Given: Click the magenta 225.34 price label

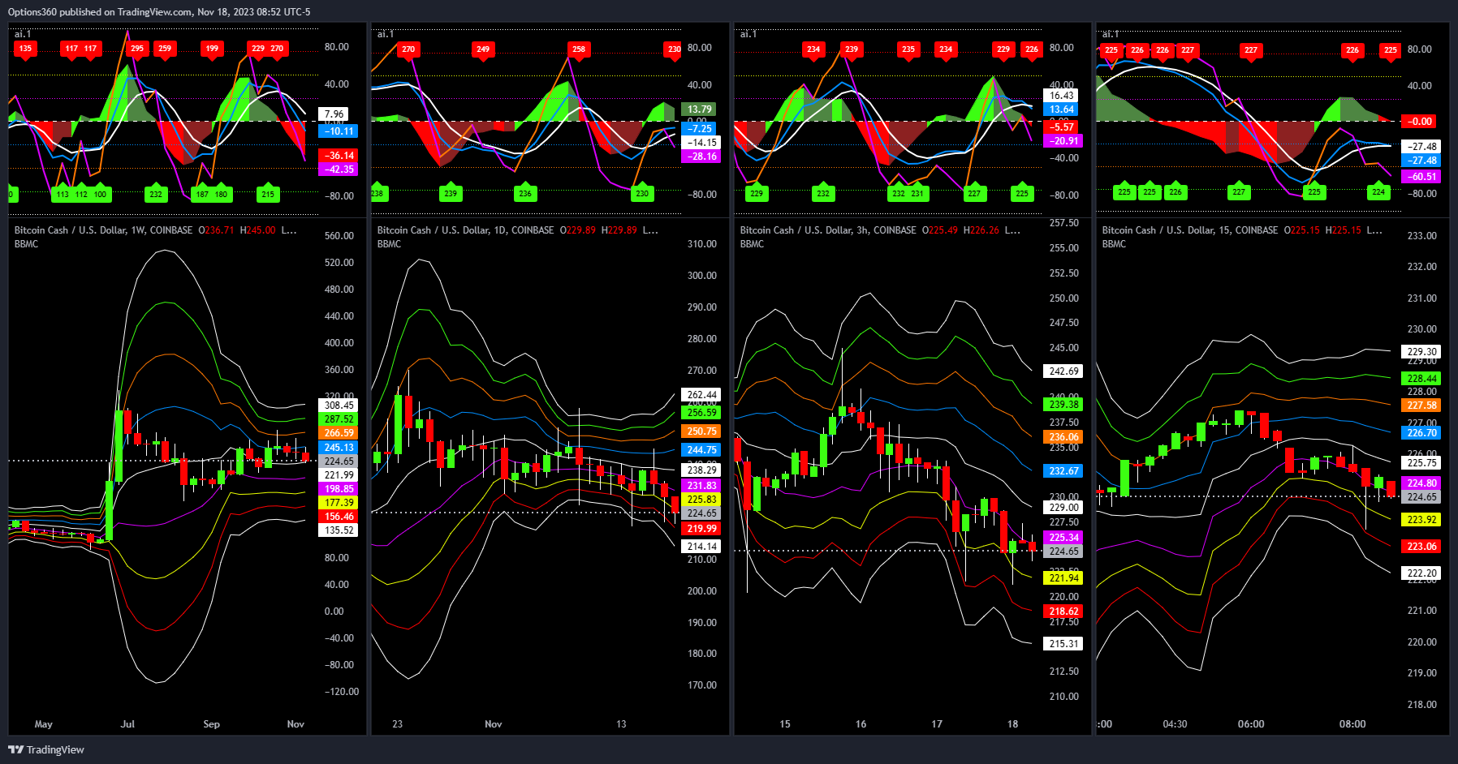Looking at the screenshot, I should [x=1063, y=538].
